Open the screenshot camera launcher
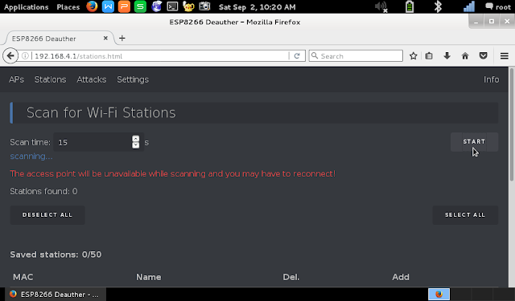 pos(204,6)
